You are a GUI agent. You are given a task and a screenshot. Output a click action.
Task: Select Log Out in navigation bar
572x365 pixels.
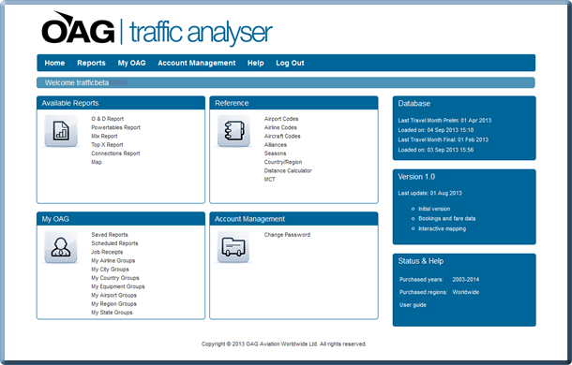[290, 63]
